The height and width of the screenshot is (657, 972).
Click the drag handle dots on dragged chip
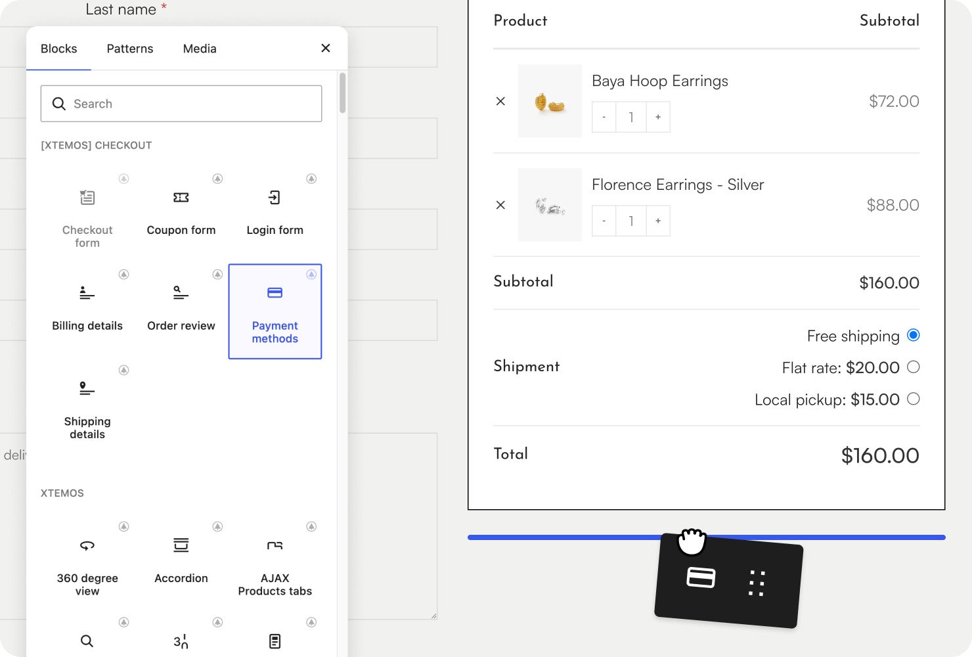click(x=757, y=583)
